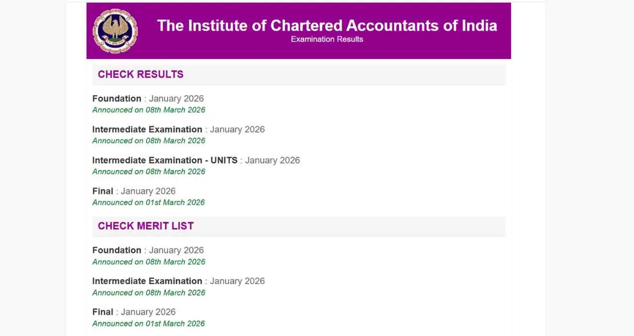634x336 pixels.
Task: Select the CHECK MERIT LIST section heading
Action: (146, 226)
